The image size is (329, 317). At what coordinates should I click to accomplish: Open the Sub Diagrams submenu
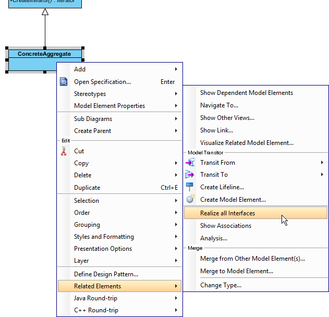pos(119,119)
